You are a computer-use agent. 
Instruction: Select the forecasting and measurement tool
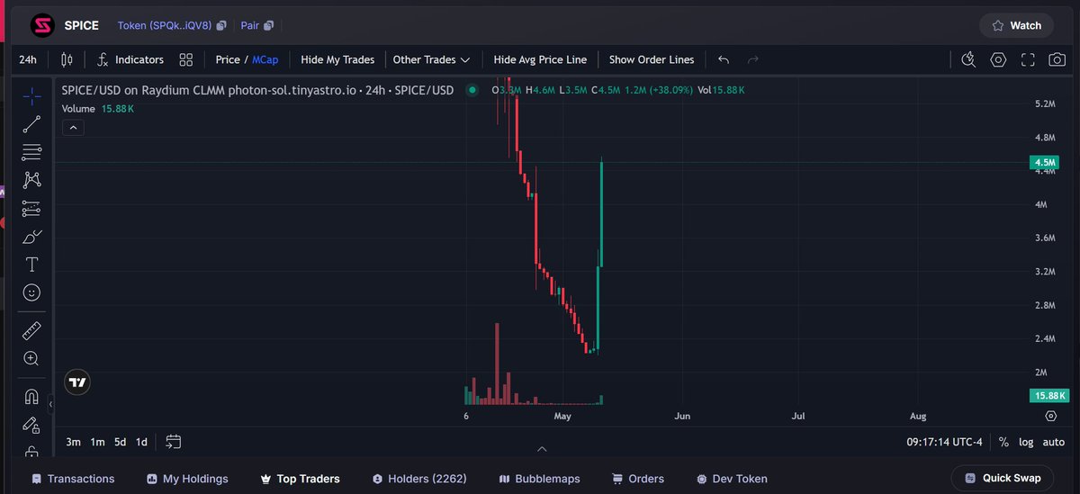[x=31, y=208]
